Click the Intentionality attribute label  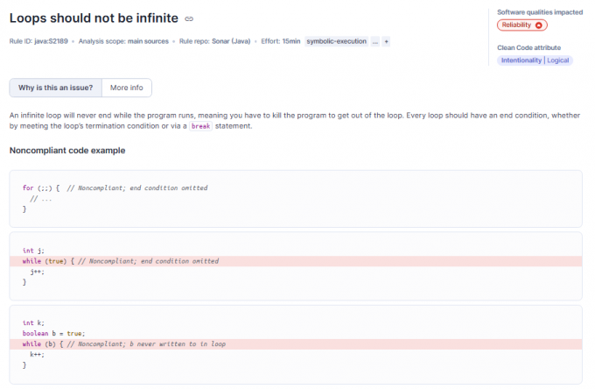[521, 60]
